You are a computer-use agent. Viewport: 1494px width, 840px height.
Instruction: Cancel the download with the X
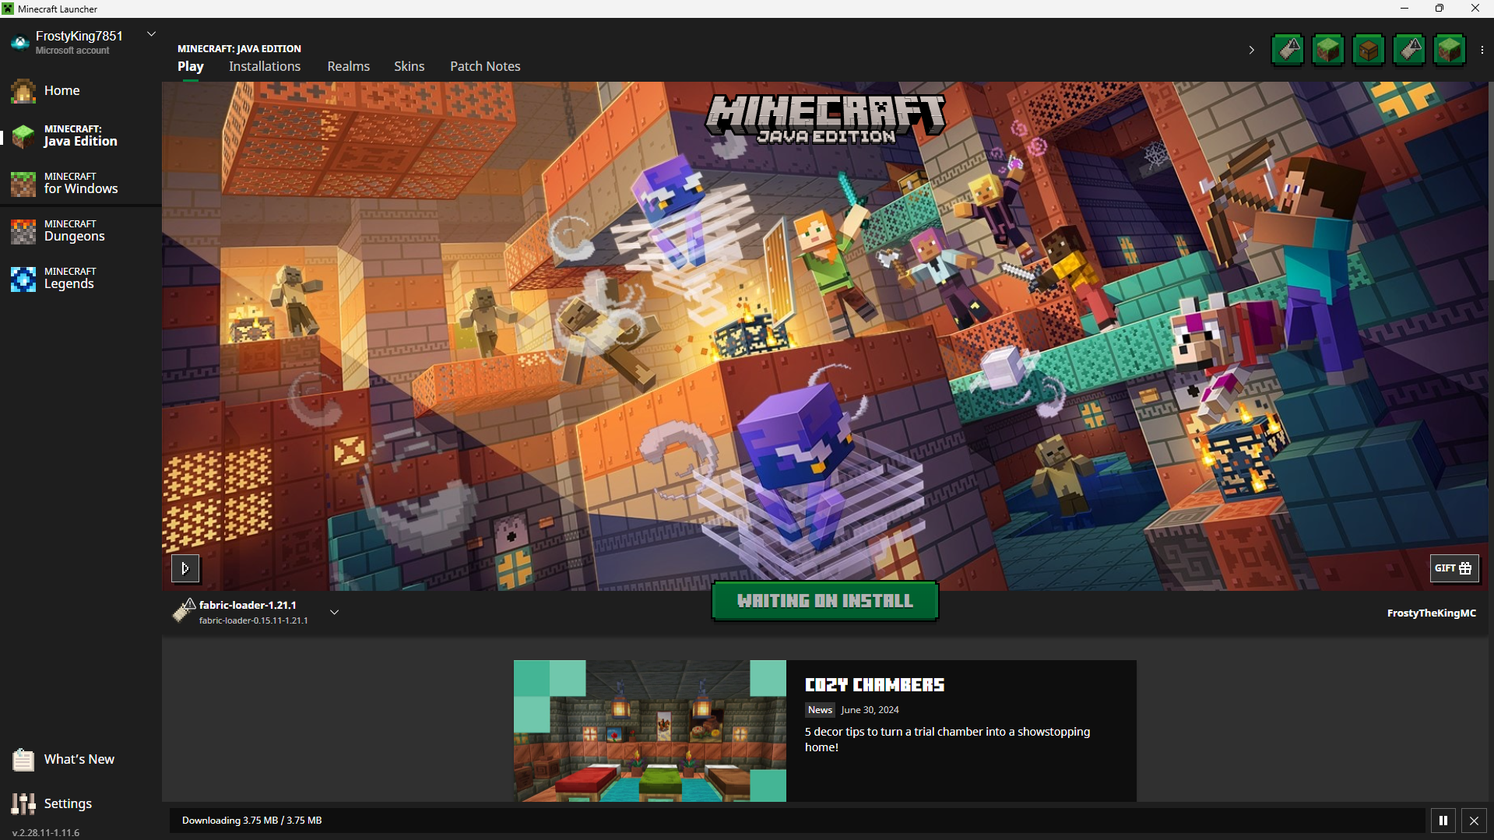pos(1474,821)
